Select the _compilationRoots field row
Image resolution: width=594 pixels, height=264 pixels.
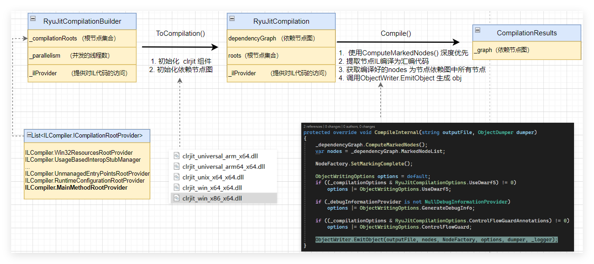pos(82,39)
